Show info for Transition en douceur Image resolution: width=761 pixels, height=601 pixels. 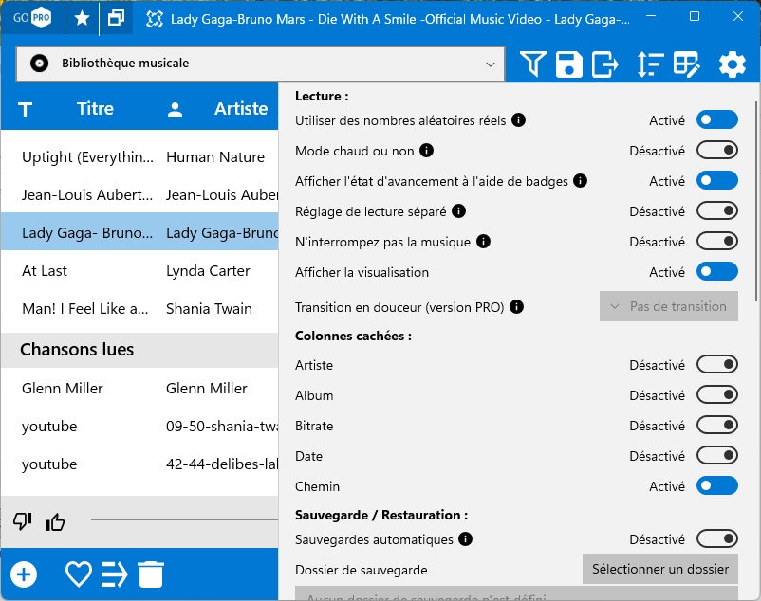click(x=516, y=306)
